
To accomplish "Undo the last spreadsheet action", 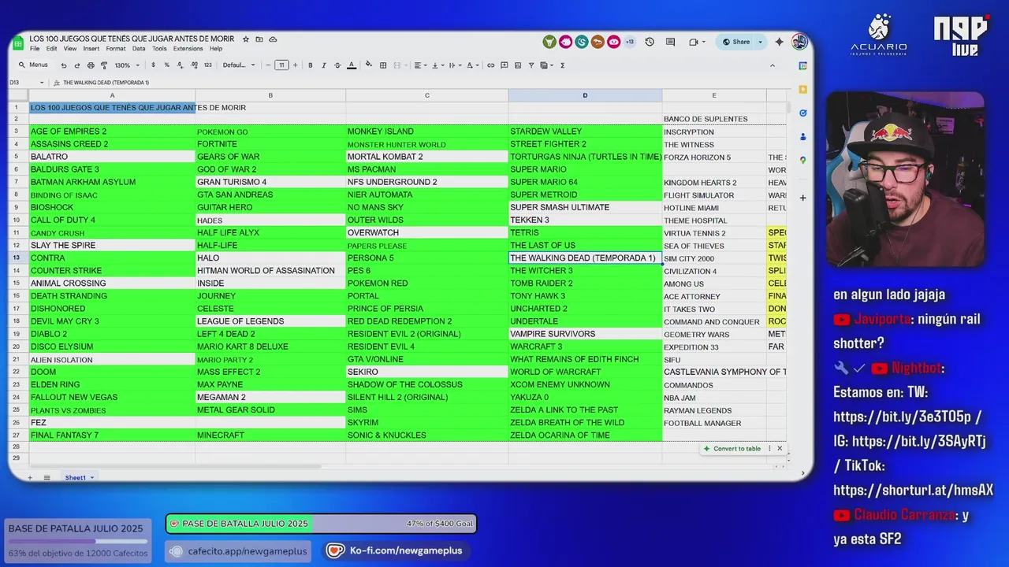I will coord(64,65).
